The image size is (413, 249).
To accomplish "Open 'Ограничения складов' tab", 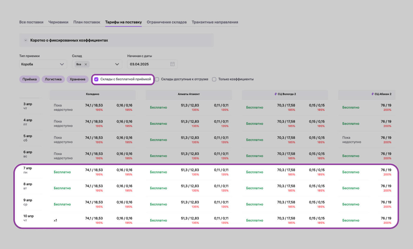I will coord(167,22).
